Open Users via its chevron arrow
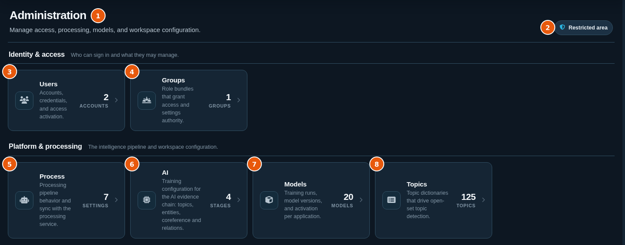The height and width of the screenshot is (245, 625). (116, 100)
